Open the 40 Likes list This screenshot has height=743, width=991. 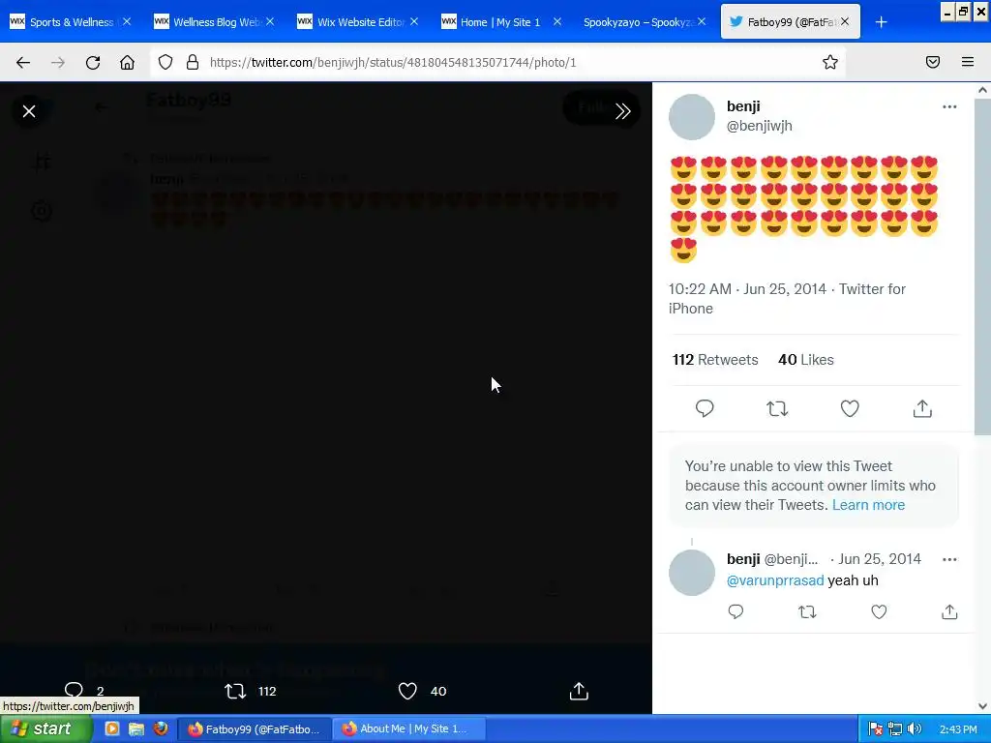[x=806, y=360]
